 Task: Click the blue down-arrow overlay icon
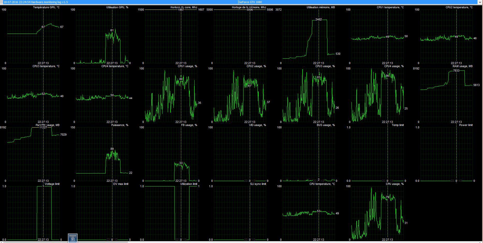pos(73,238)
